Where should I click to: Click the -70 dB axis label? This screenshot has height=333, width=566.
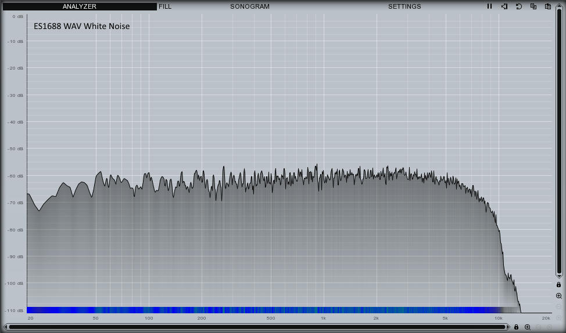[15, 203]
